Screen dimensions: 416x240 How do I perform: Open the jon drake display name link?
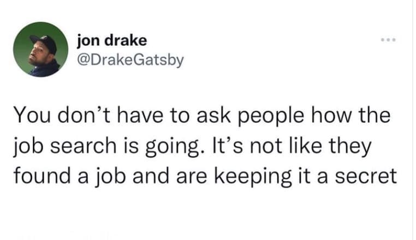(112, 40)
